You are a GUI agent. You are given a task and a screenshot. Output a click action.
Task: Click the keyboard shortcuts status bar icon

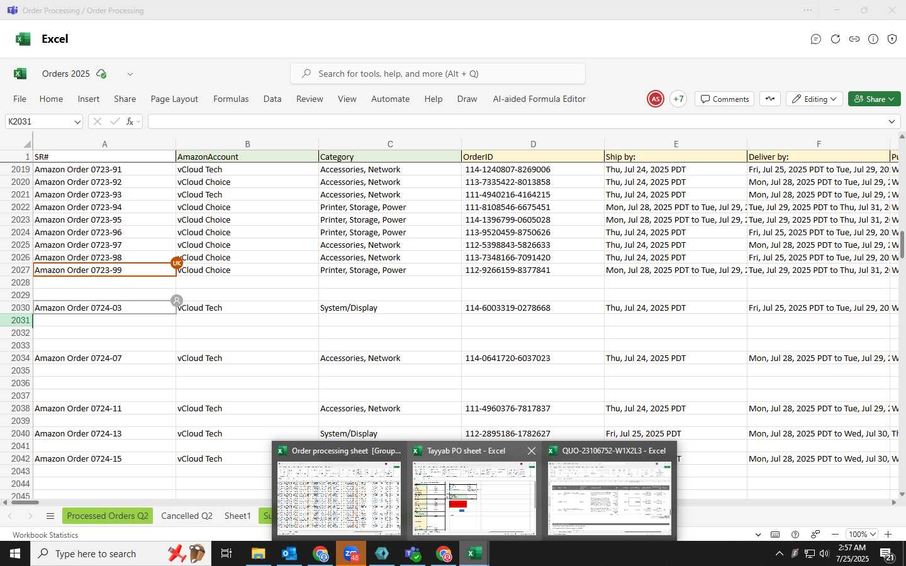pyautogui.click(x=775, y=535)
